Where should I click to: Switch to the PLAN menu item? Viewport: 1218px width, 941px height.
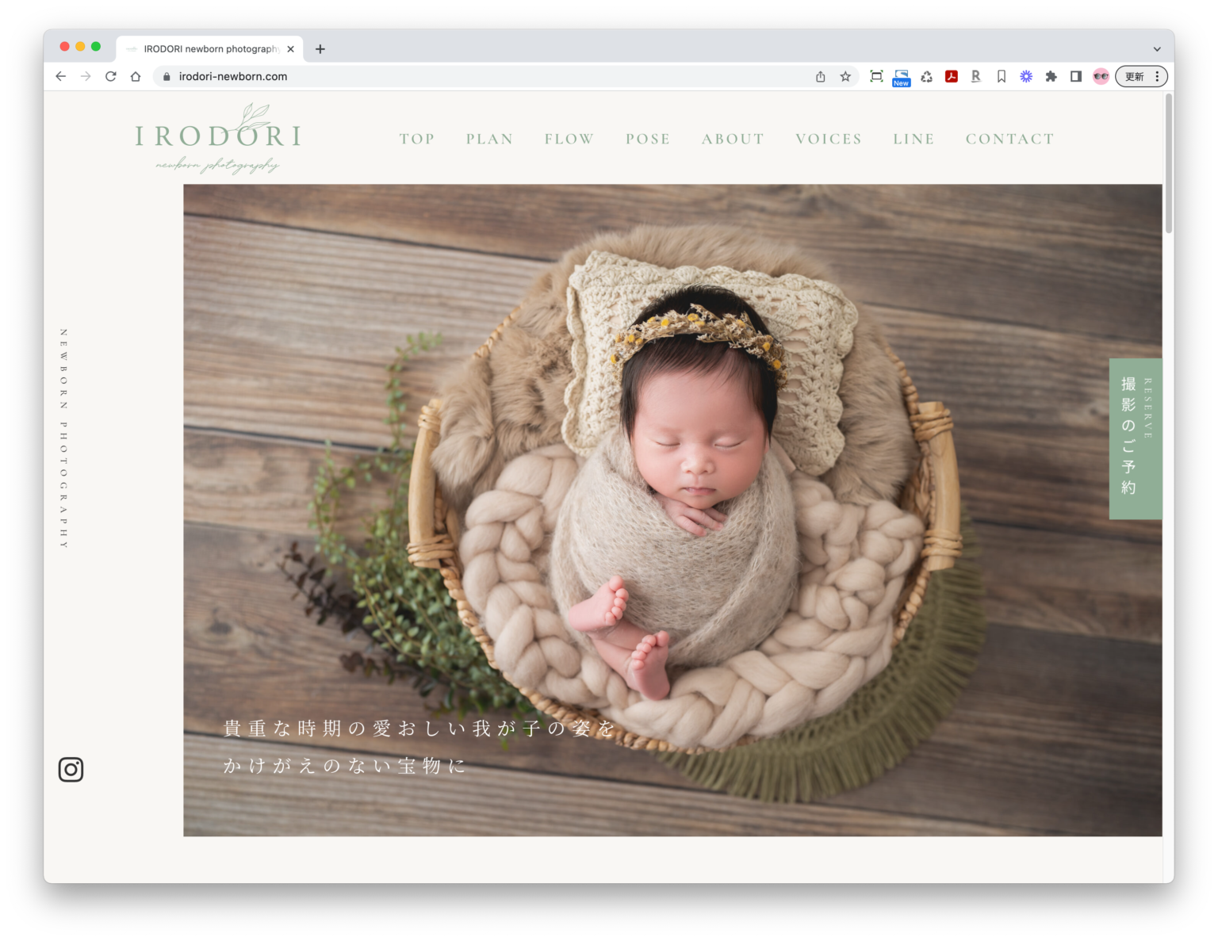489,139
